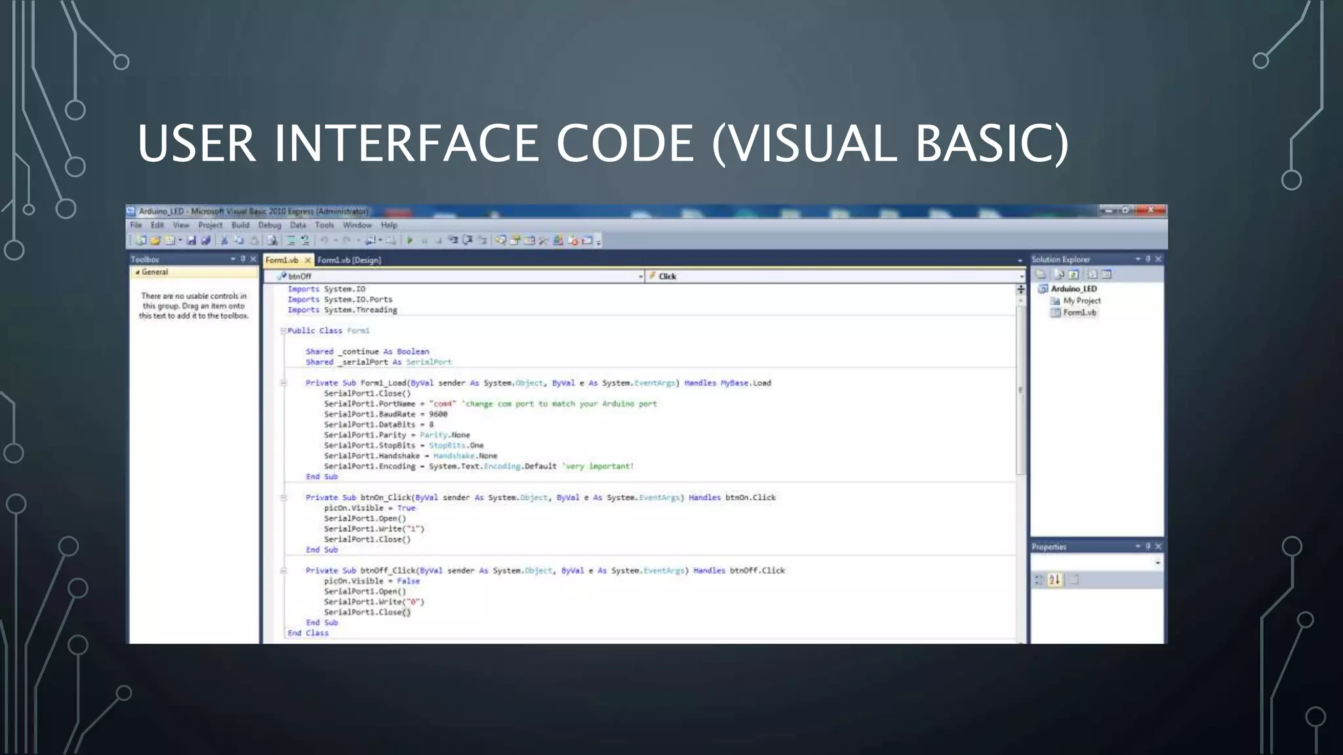The image size is (1343, 755).
Task: Close the Form1.vb code tab
Action: 308,260
